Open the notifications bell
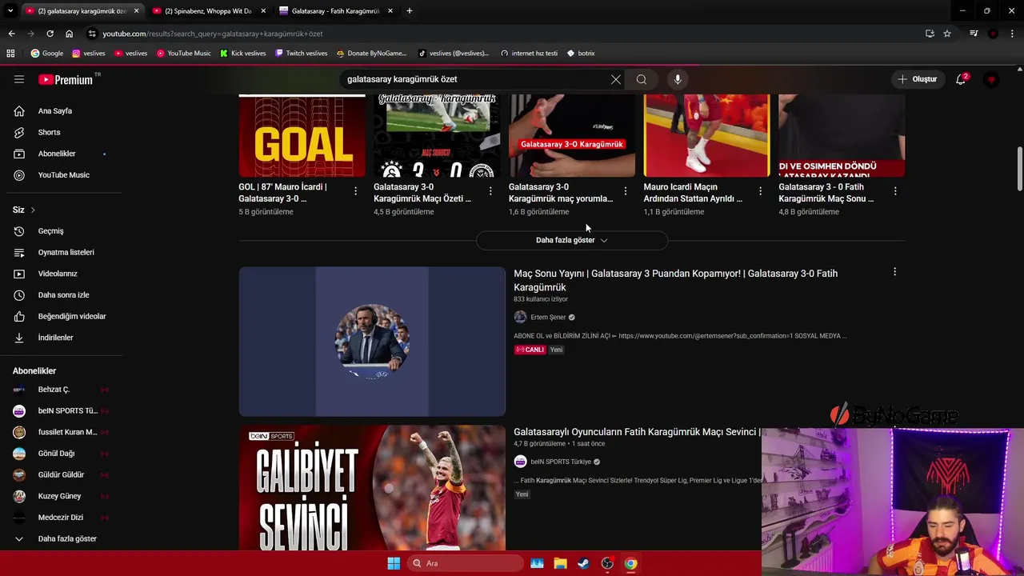 point(961,79)
